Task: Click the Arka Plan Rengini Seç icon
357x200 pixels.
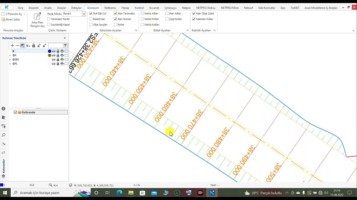Action: pos(37,16)
